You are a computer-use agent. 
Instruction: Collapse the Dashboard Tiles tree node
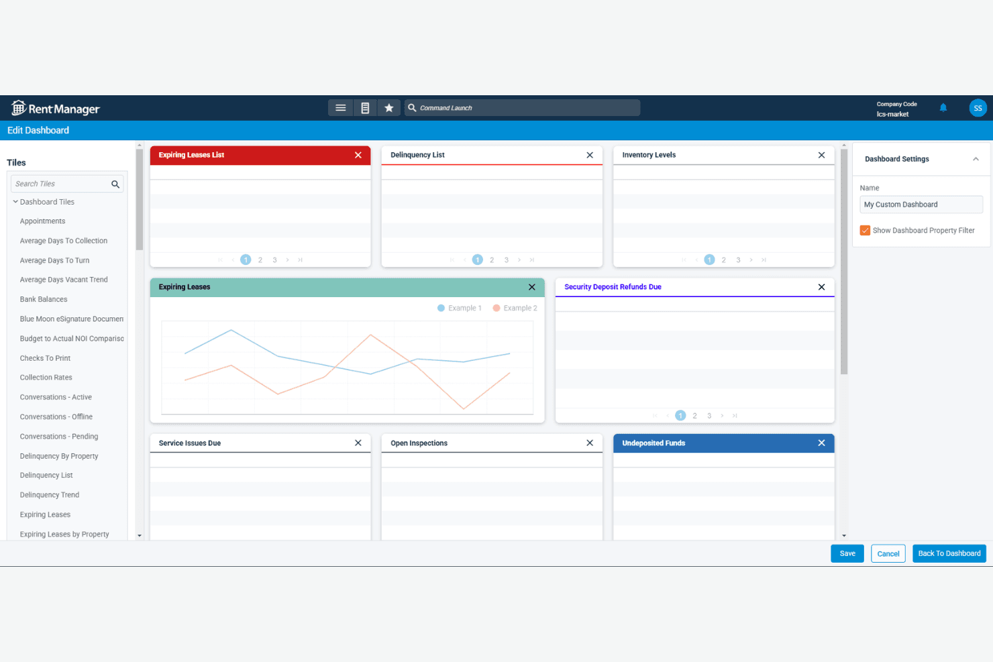point(15,202)
